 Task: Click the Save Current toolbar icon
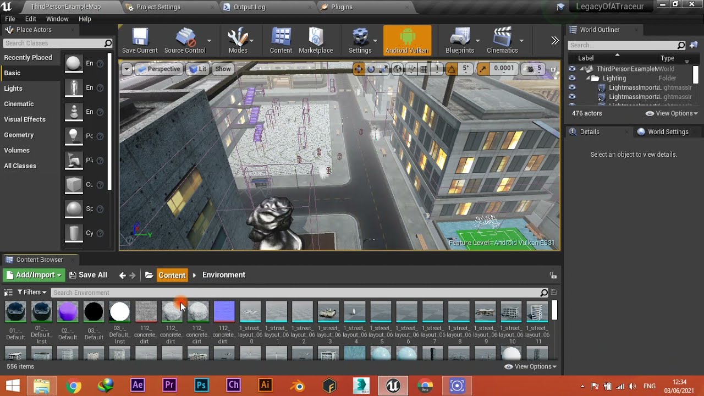(140, 41)
